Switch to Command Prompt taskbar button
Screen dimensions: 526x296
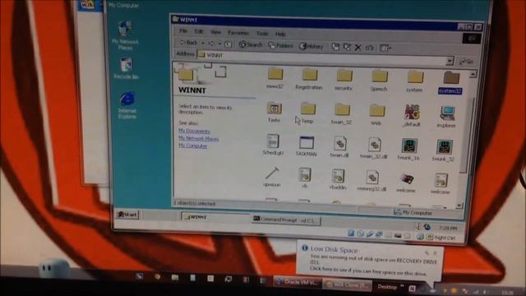point(287,220)
